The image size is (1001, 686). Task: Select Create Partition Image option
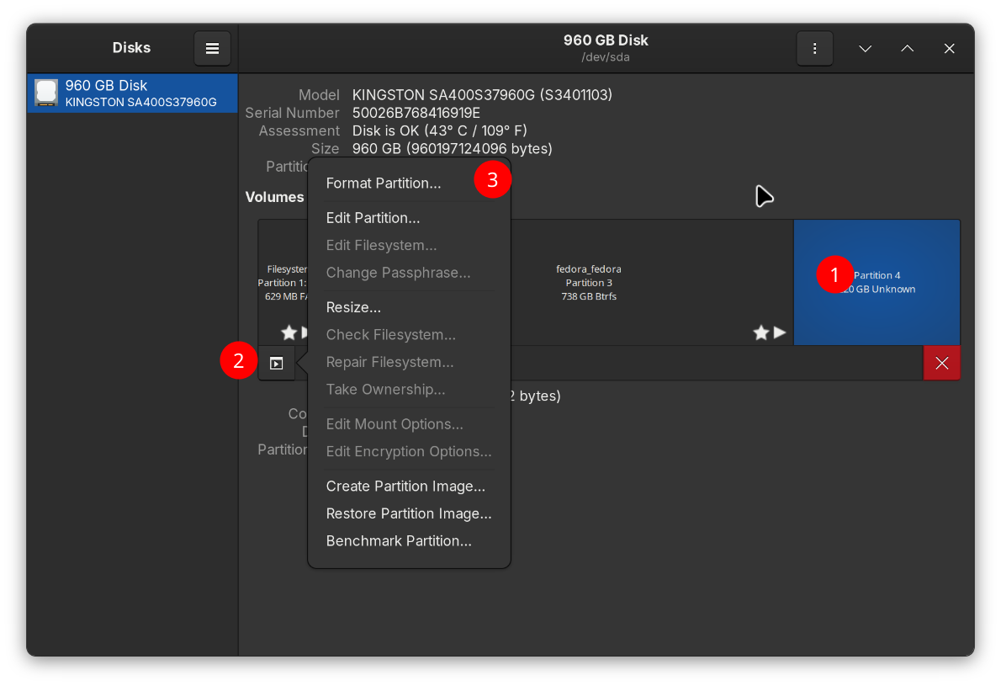(x=405, y=487)
